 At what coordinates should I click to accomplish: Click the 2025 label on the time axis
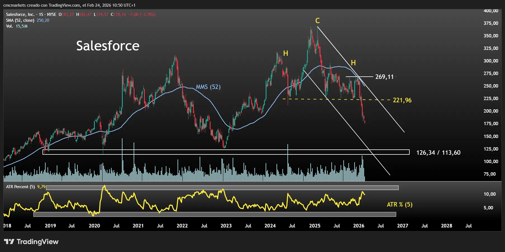315,226
